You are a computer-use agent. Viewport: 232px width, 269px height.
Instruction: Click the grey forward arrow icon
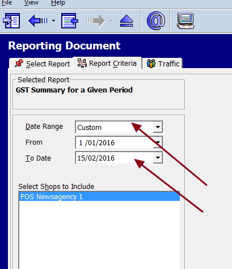click(x=95, y=21)
